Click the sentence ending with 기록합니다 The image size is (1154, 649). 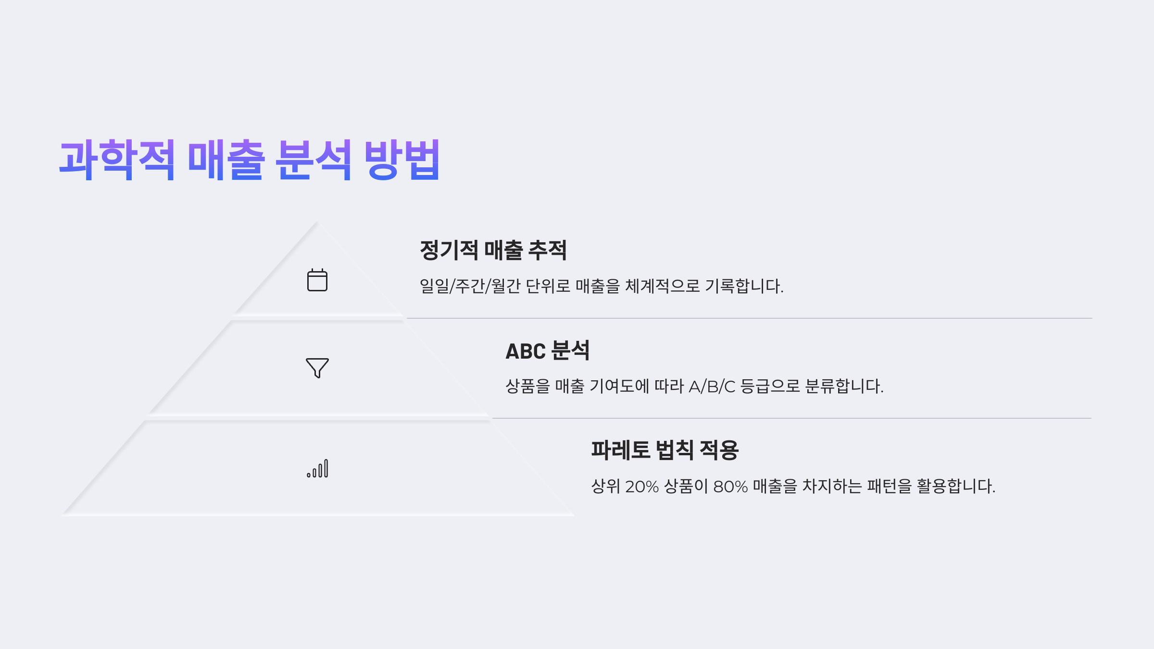(602, 287)
